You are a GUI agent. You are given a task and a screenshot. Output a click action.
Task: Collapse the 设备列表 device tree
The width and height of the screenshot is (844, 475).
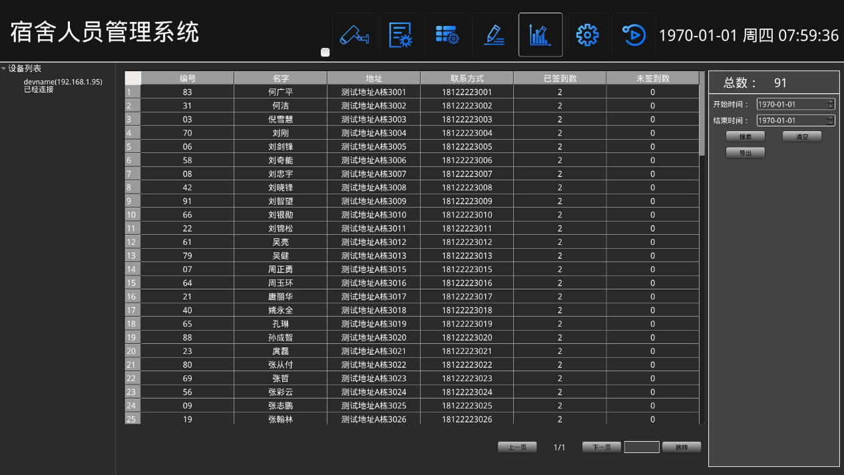(x=4, y=69)
